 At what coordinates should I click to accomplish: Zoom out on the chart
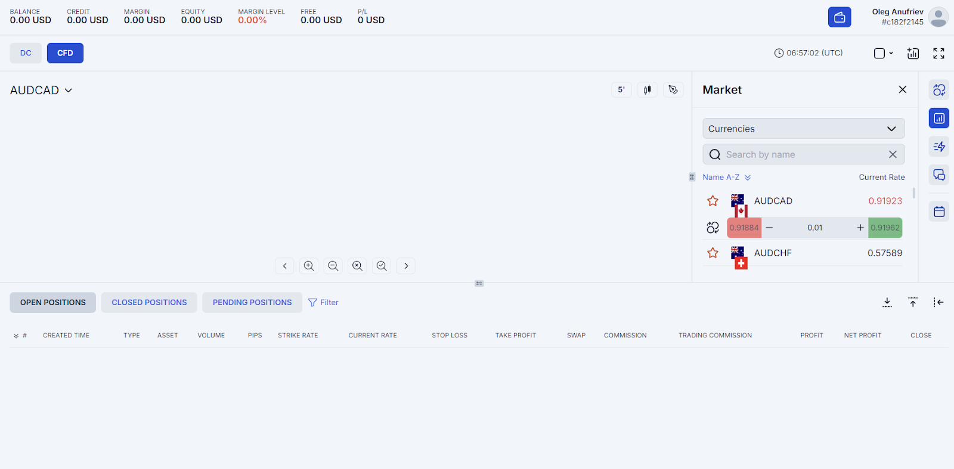point(333,266)
